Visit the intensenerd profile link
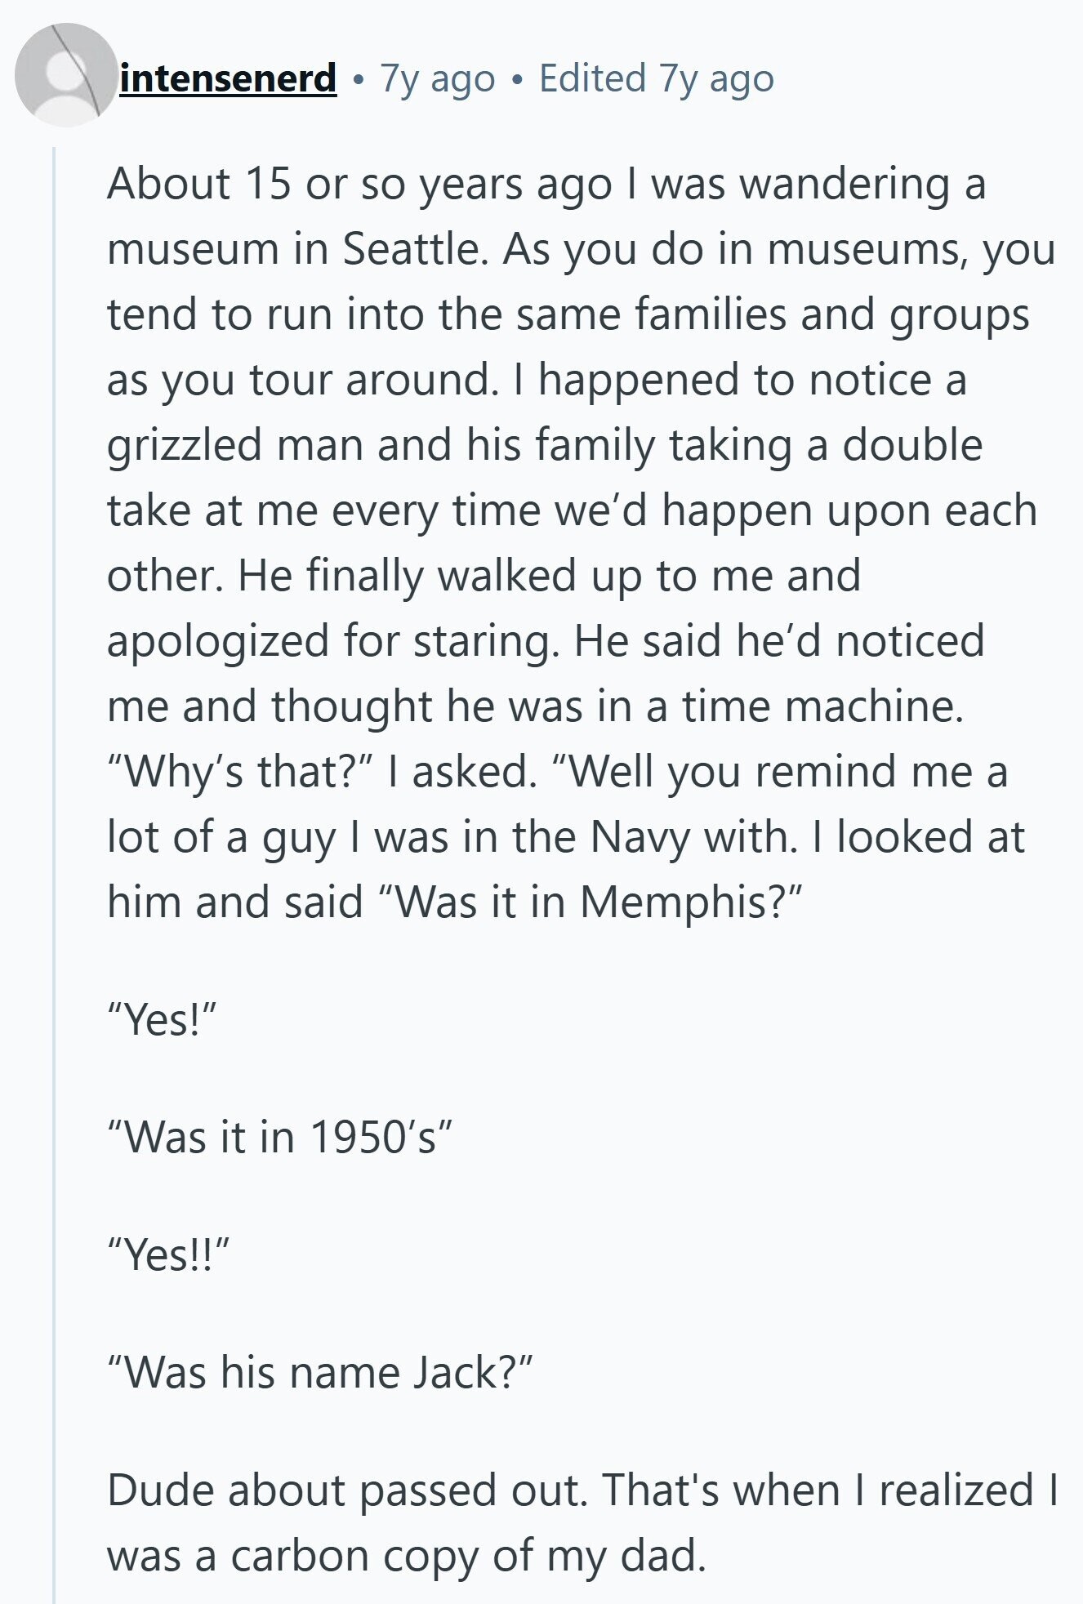 pyautogui.click(x=228, y=78)
